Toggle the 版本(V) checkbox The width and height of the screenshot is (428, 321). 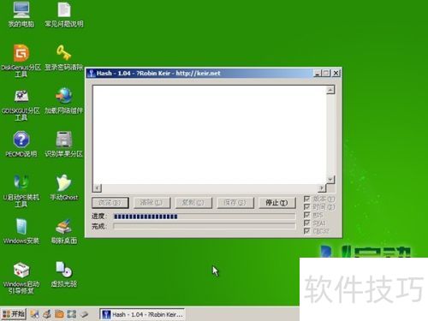tap(307, 199)
